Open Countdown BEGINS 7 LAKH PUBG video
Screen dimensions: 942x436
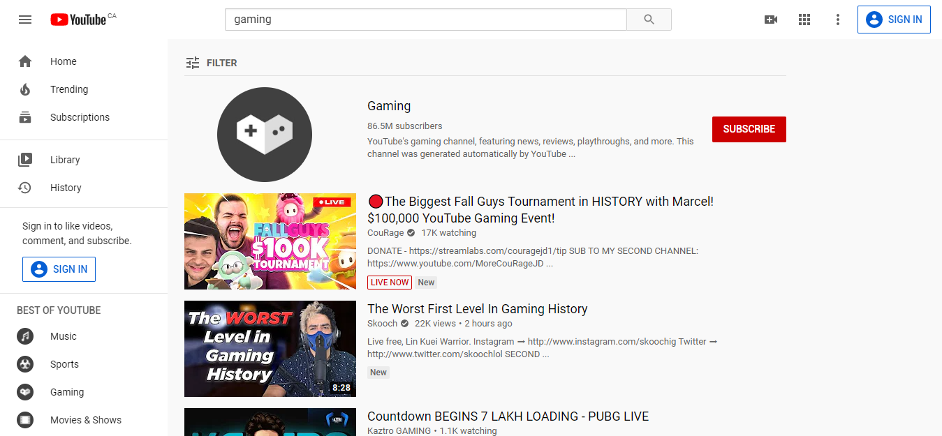click(508, 416)
